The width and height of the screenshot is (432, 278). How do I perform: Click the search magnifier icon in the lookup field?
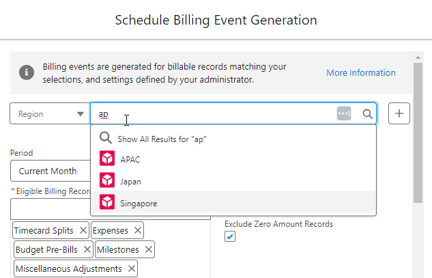coord(367,114)
